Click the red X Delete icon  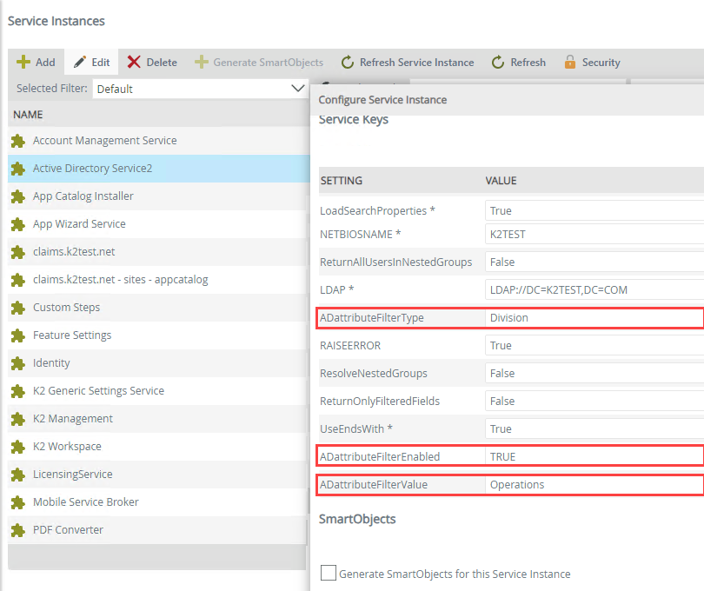[x=134, y=63]
